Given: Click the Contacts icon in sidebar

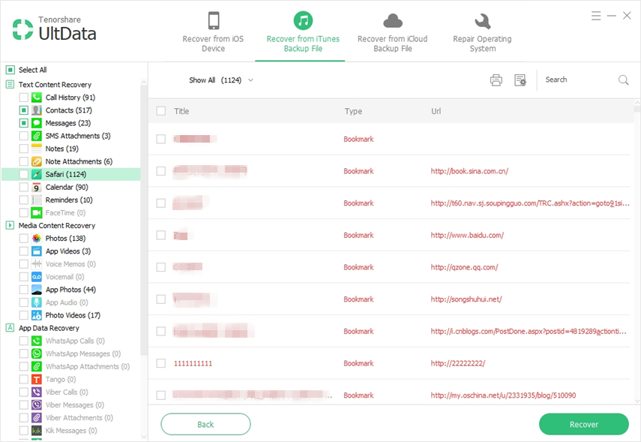Looking at the screenshot, I should click(x=37, y=110).
